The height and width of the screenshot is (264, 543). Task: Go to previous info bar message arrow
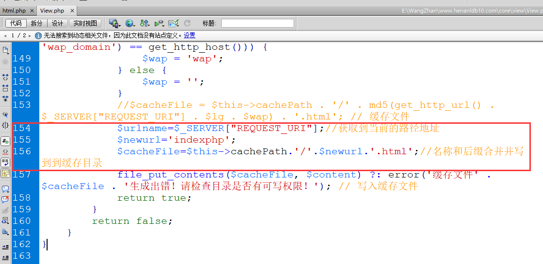[x=5, y=36]
